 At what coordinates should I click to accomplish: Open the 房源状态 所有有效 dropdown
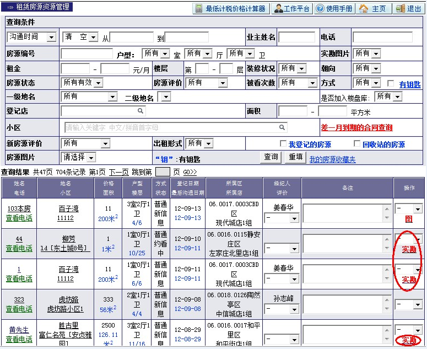tap(82, 83)
